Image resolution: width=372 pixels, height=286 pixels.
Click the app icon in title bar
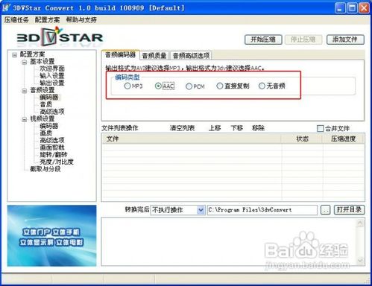pos(7,7)
